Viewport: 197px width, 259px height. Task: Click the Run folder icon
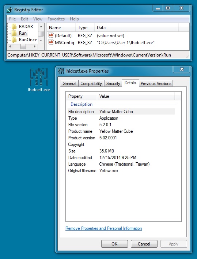point(14,33)
